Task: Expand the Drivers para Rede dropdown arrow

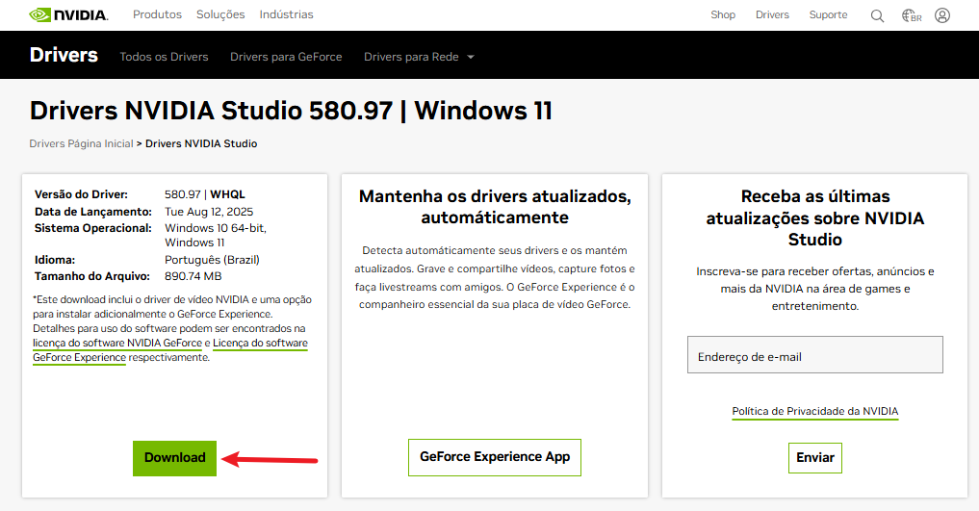Action: 471,57
